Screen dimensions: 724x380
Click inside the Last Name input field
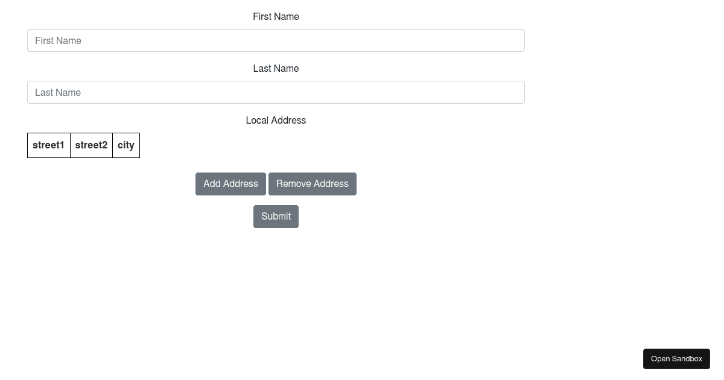[x=276, y=92]
